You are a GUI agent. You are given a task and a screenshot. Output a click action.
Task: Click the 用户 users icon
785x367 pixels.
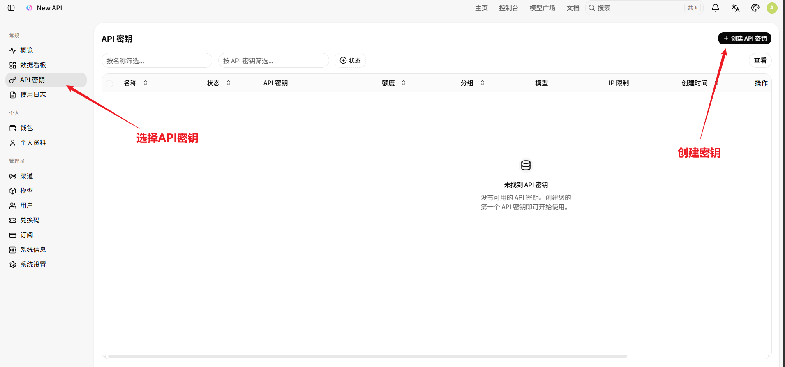pos(13,205)
